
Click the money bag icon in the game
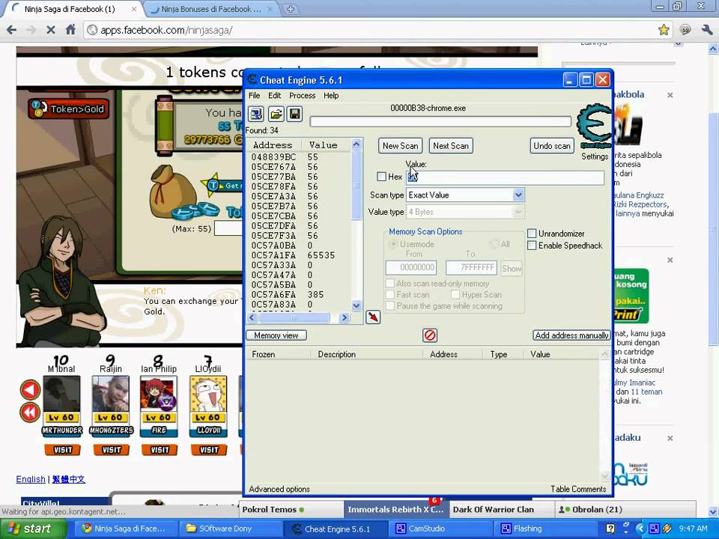[172, 190]
